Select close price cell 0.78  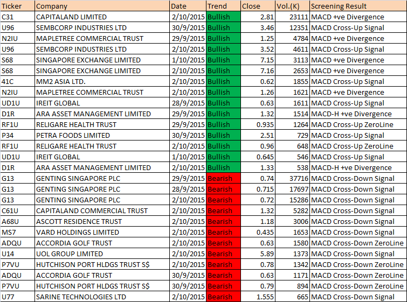(x=258, y=264)
